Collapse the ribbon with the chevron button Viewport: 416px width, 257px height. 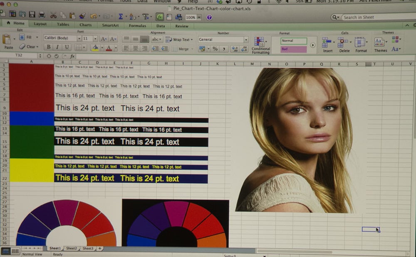[x=407, y=25]
